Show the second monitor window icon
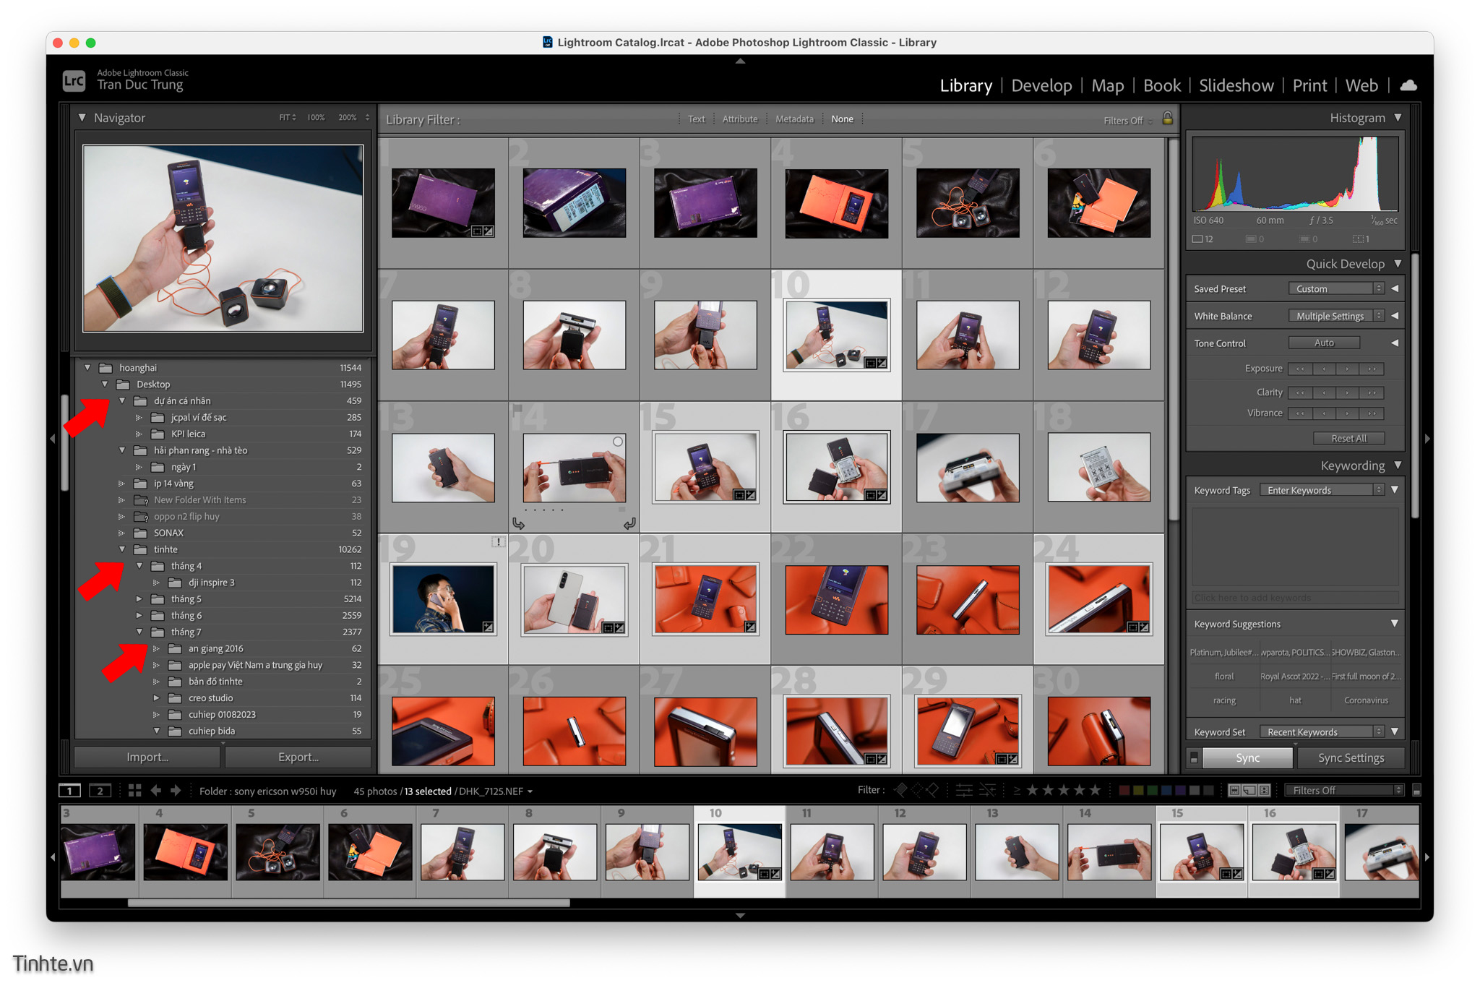1480x983 pixels. point(100,791)
